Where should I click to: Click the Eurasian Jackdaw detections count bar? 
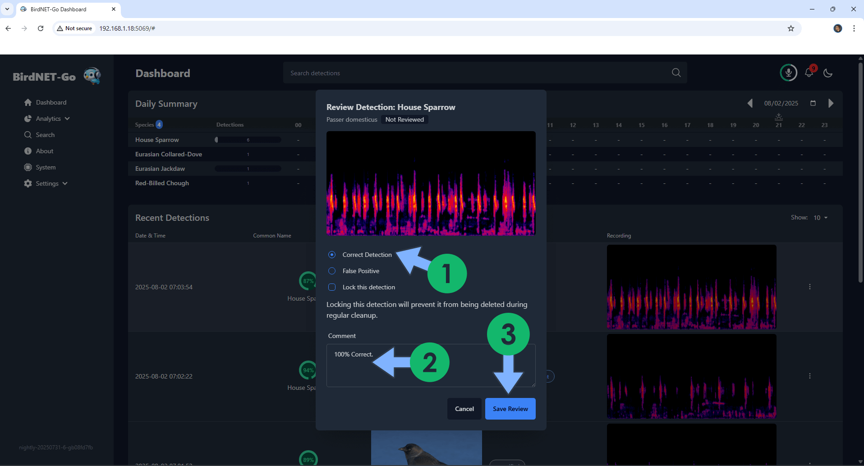248,169
